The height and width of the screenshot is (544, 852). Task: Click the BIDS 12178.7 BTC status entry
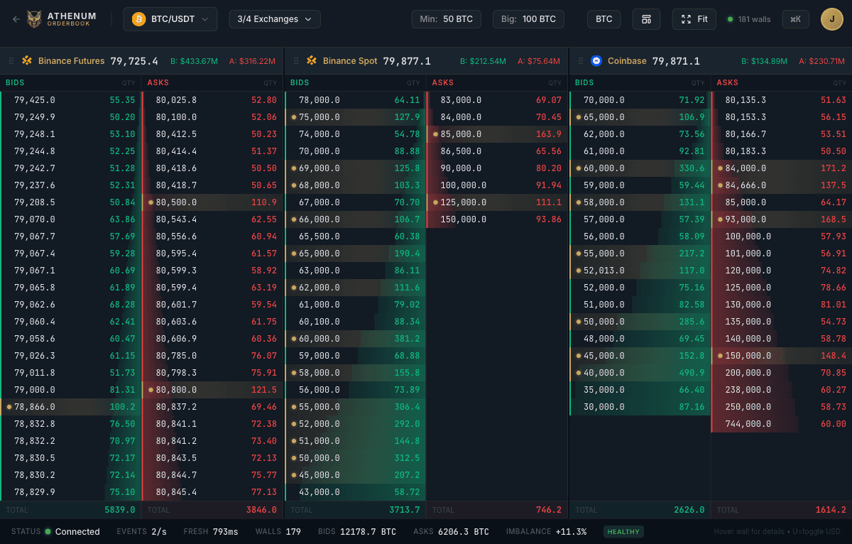pos(357,531)
